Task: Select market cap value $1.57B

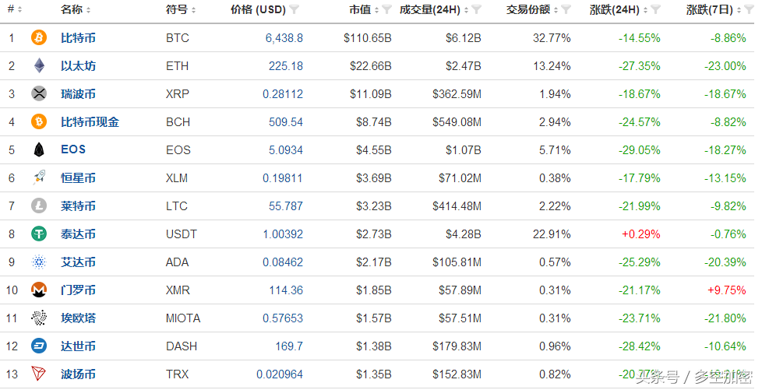Action: 374,318
